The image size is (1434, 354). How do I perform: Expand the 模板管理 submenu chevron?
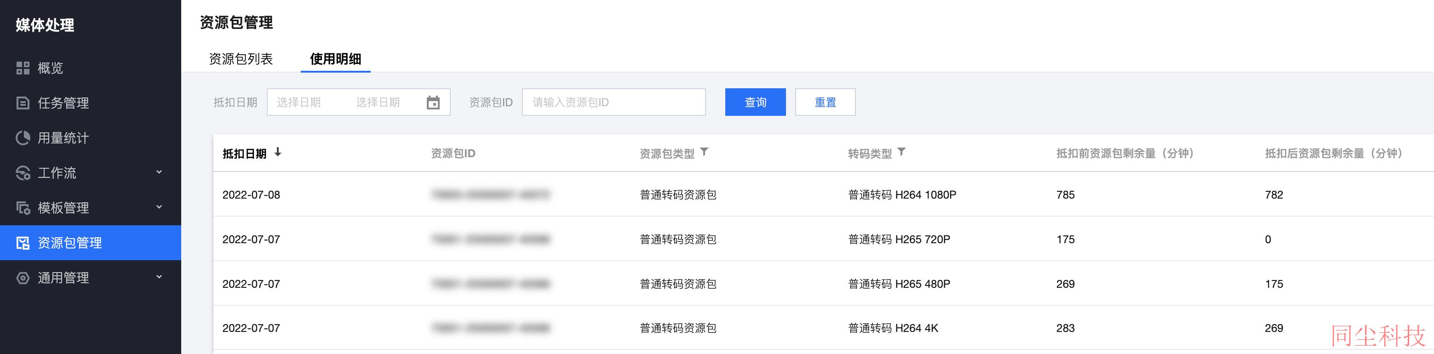tap(159, 207)
